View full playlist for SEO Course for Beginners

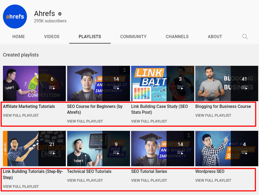point(85,121)
